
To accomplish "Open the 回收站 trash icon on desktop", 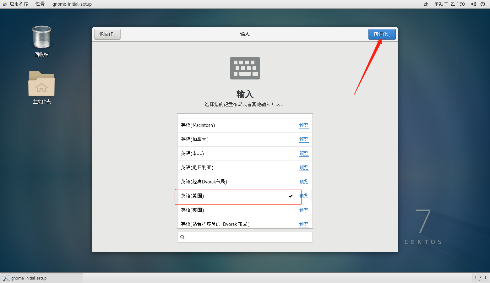I will tap(41, 38).
